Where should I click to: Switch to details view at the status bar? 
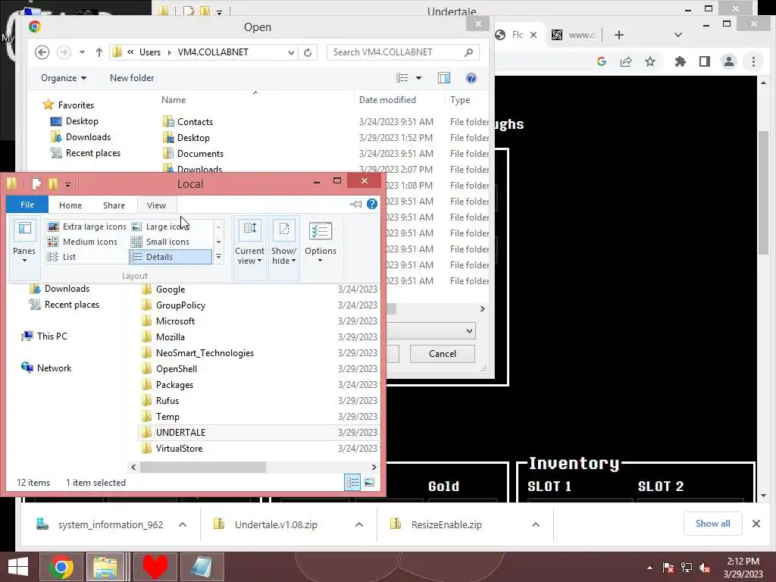pos(352,482)
